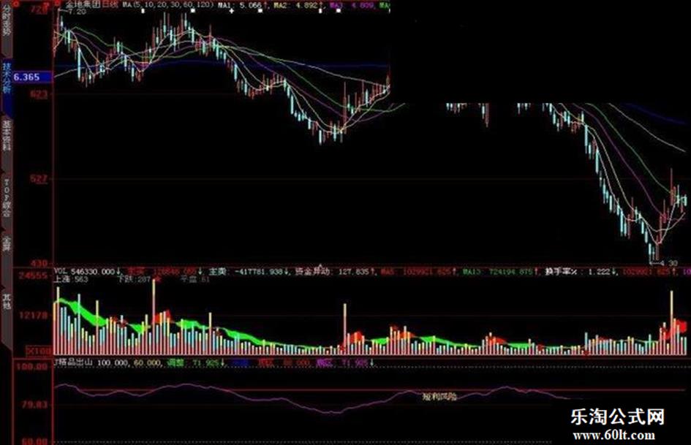
Task: Click the 4.30 low price annotation
Action: point(669,263)
